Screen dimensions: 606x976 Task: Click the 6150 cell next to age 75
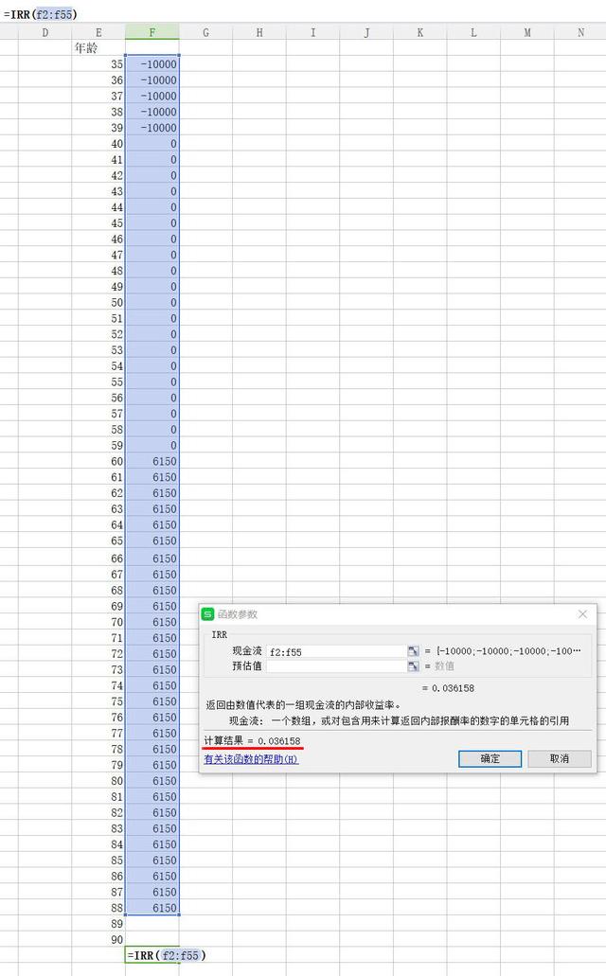tap(151, 701)
